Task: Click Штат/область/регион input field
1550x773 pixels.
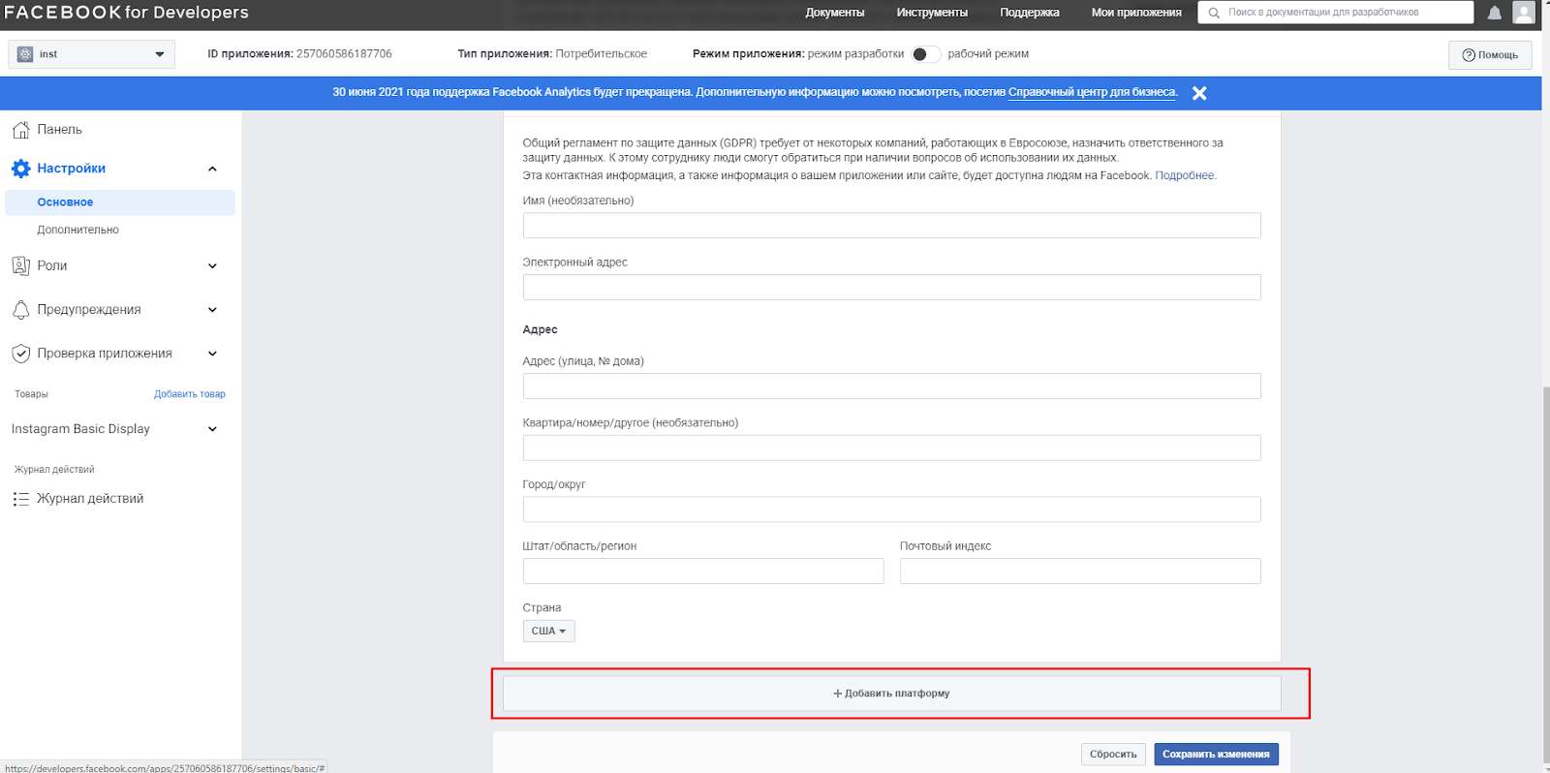Action: click(x=703, y=571)
